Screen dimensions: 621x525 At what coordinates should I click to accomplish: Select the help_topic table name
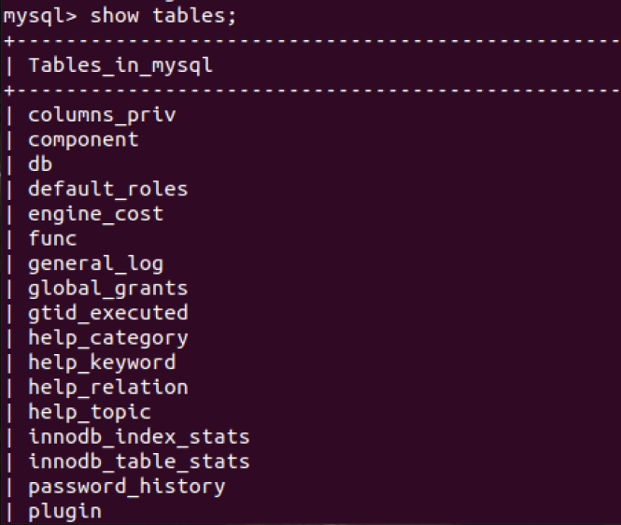point(90,412)
